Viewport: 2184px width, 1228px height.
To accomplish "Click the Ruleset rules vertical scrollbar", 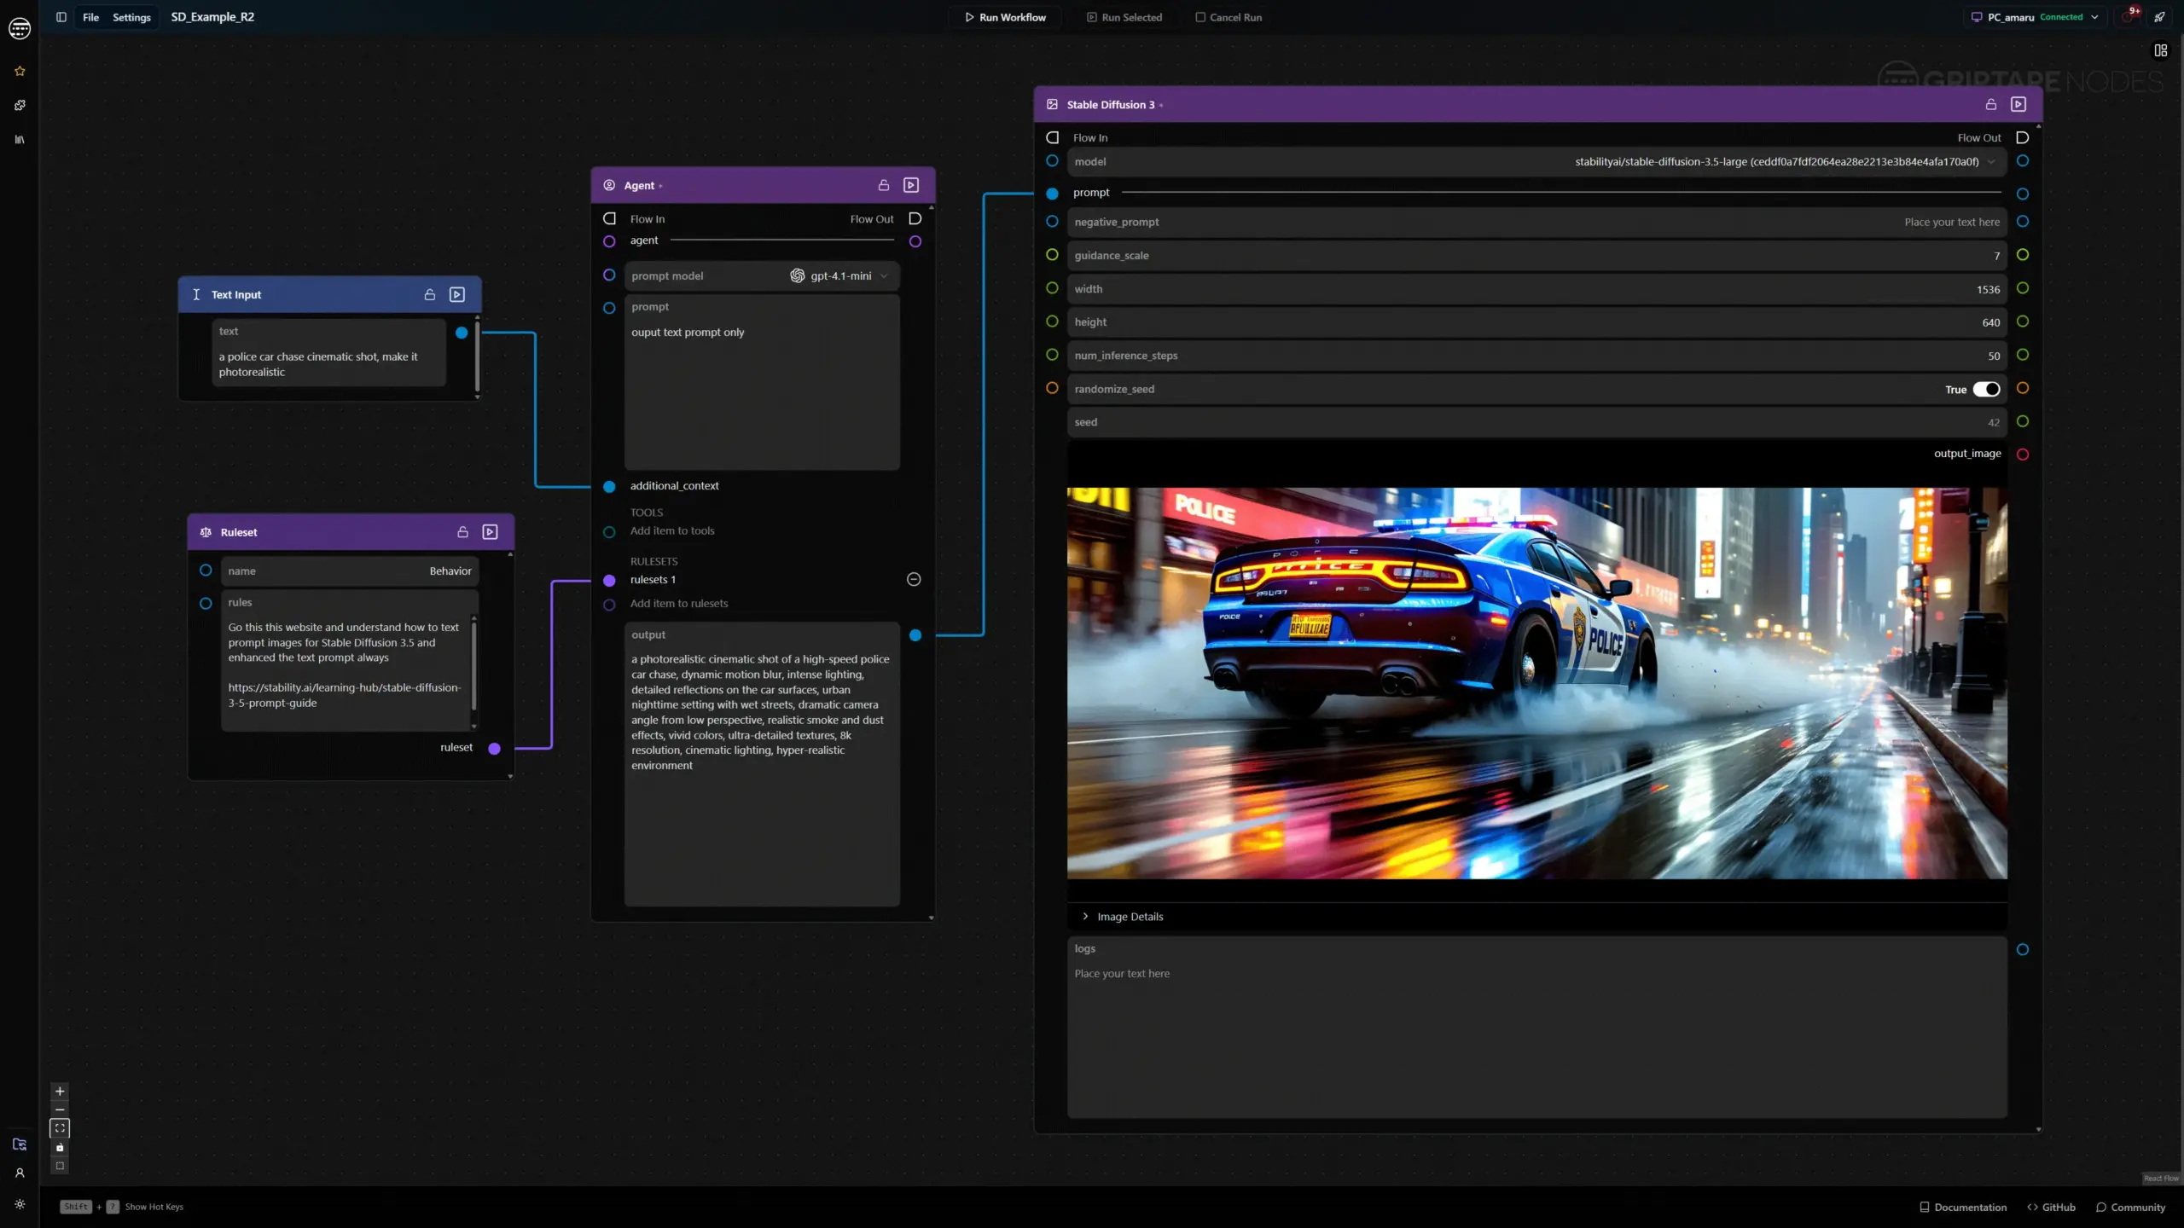I will click(x=473, y=665).
